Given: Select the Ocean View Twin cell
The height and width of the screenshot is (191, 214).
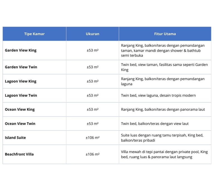Looking at the screenshot, I should (20, 123).
